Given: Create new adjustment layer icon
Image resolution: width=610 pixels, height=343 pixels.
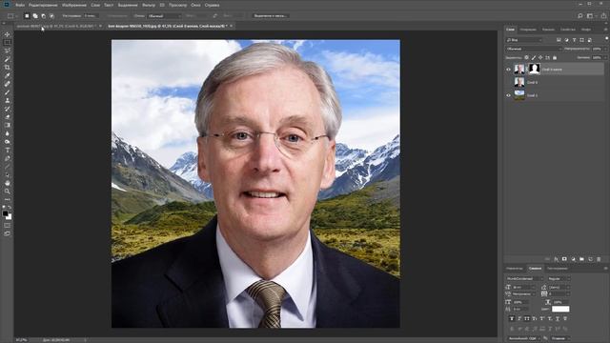Looking at the screenshot, I should pos(573,259).
